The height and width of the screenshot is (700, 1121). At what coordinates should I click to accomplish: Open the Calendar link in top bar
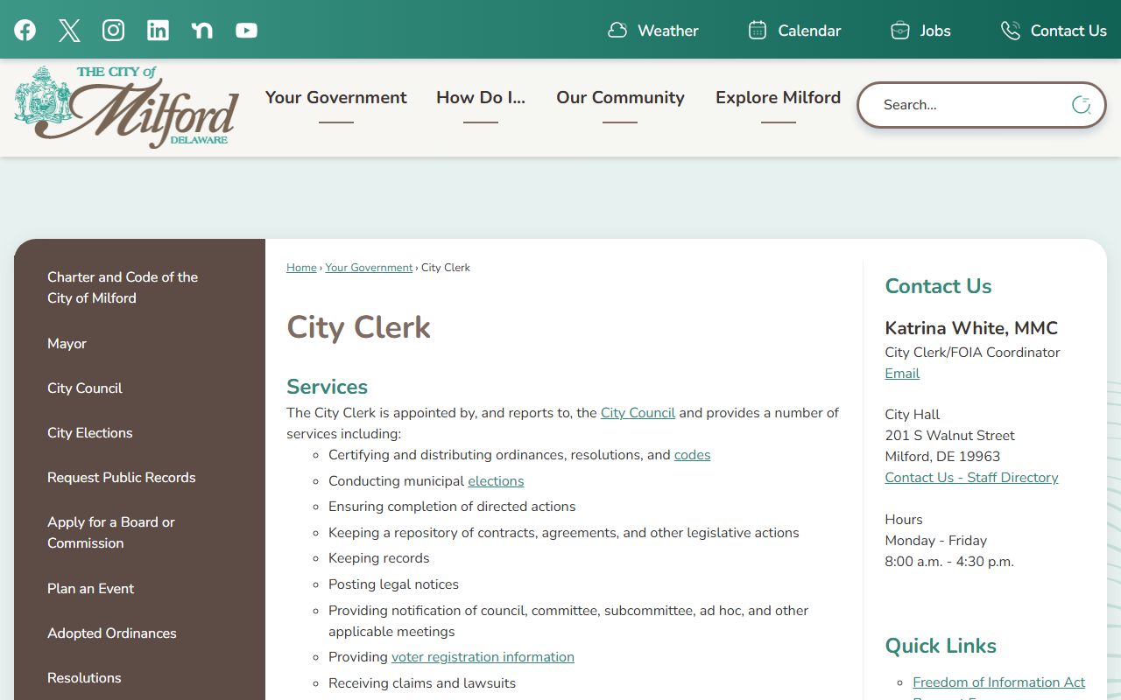[x=809, y=31]
